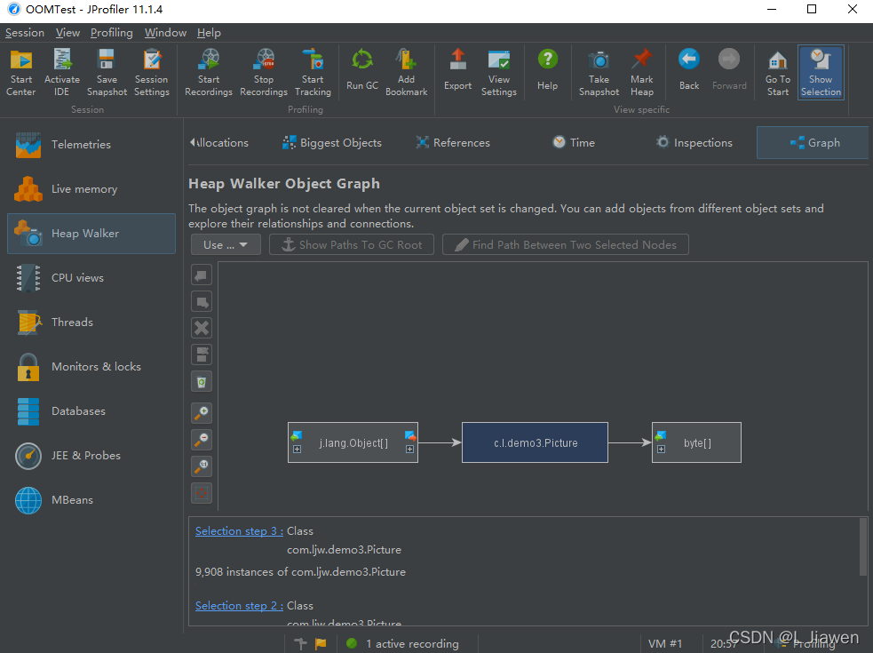This screenshot has height=653, width=873.
Task: Open the Databases section
Action: pyautogui.click(x=91, y=411)
